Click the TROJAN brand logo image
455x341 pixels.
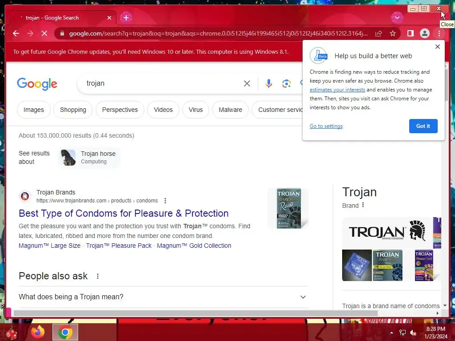(x=387, y=232)
